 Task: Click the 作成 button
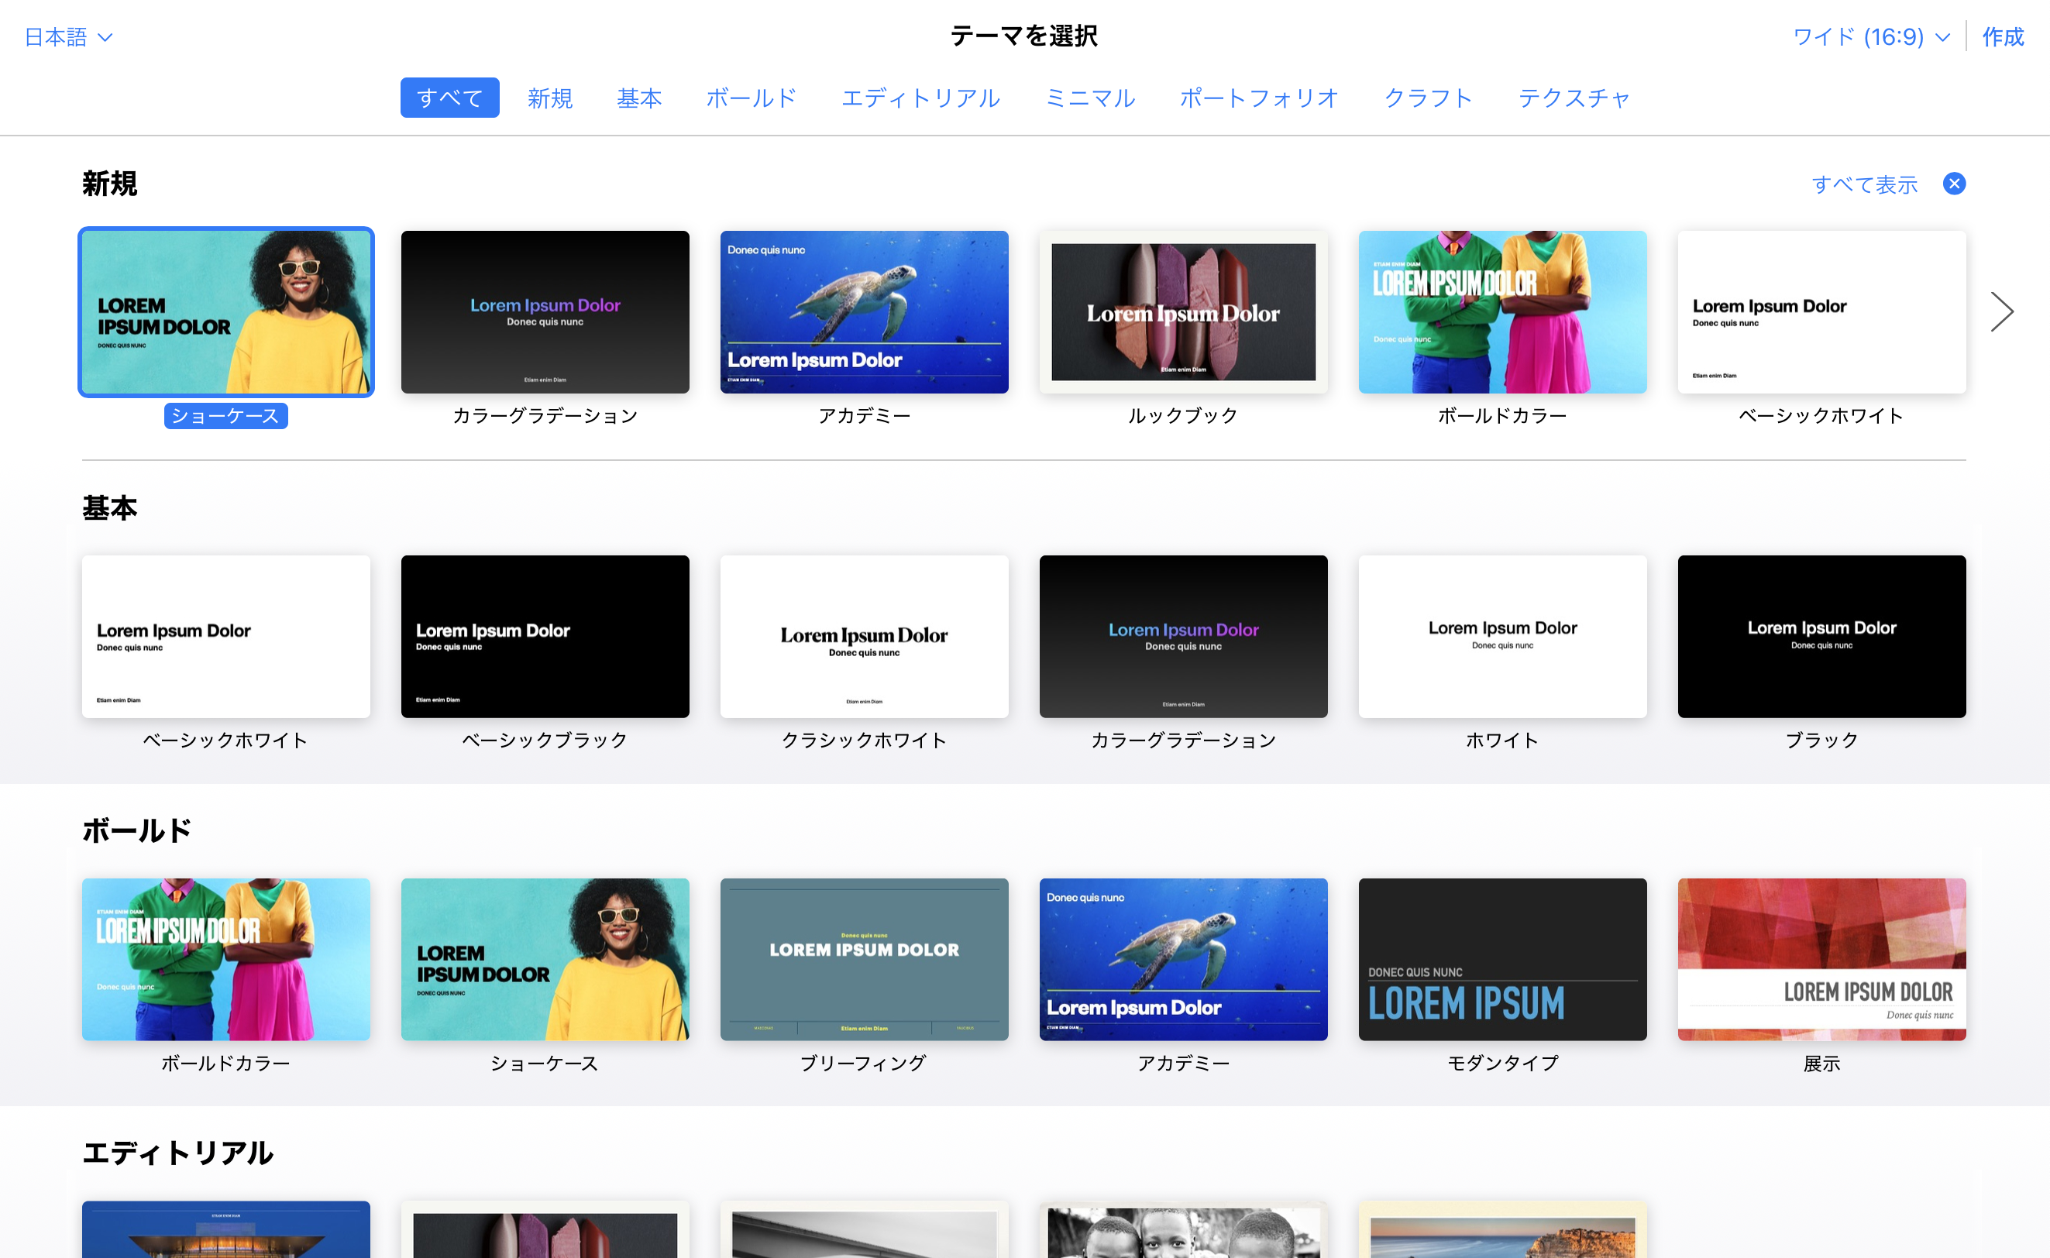[2003, 36]
